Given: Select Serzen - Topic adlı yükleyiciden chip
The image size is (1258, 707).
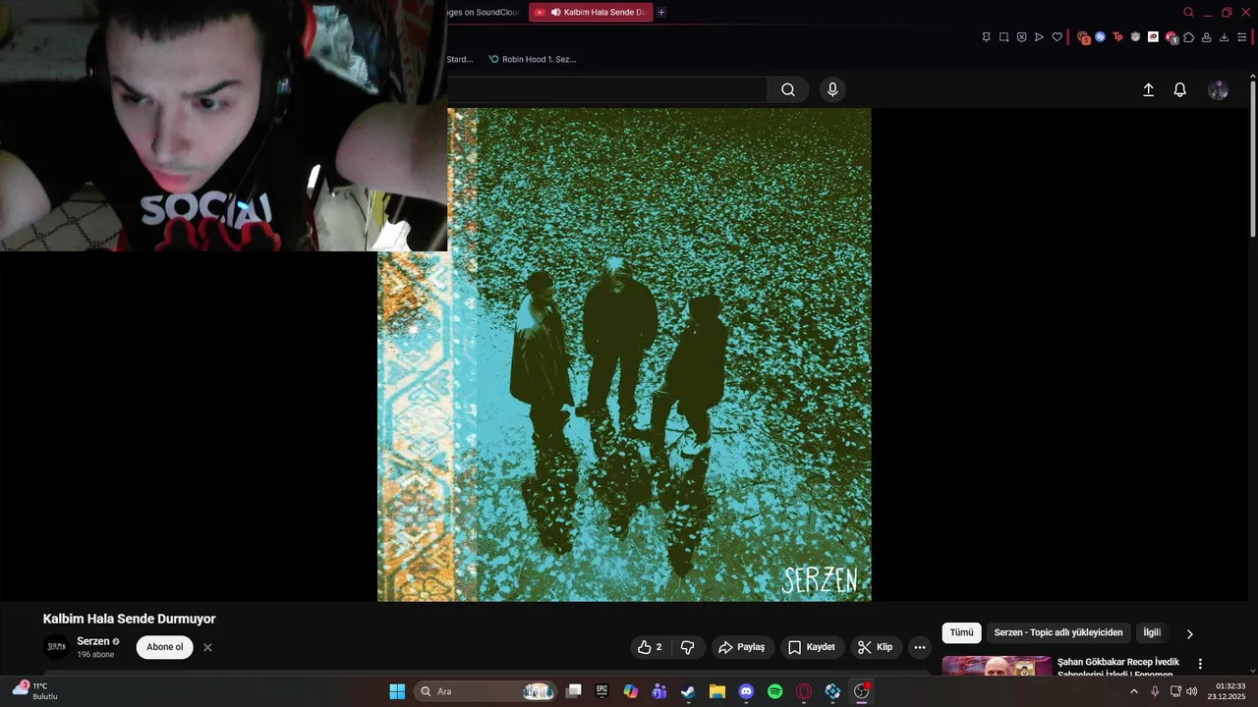Looking at the screenshot, I should [1058, 633].
